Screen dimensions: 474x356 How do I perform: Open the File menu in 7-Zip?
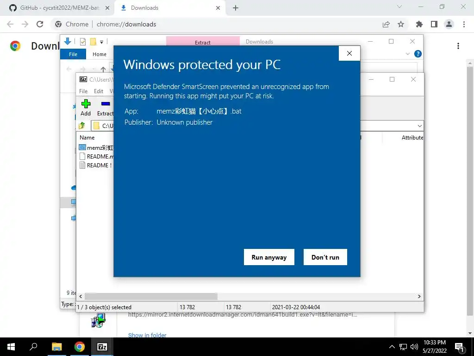click(83, 91)
